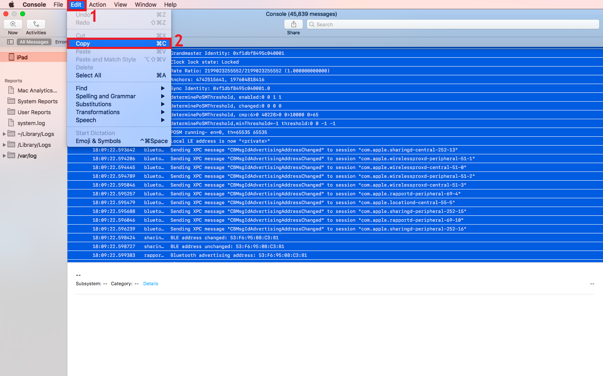
Task: Choose Copy from the Edit menu
Action: pos(119,43)
